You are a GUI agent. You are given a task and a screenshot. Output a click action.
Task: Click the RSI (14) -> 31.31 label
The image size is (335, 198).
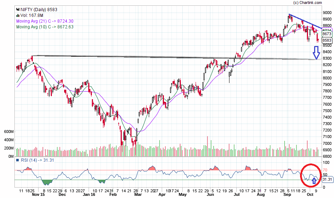(37, 160)
